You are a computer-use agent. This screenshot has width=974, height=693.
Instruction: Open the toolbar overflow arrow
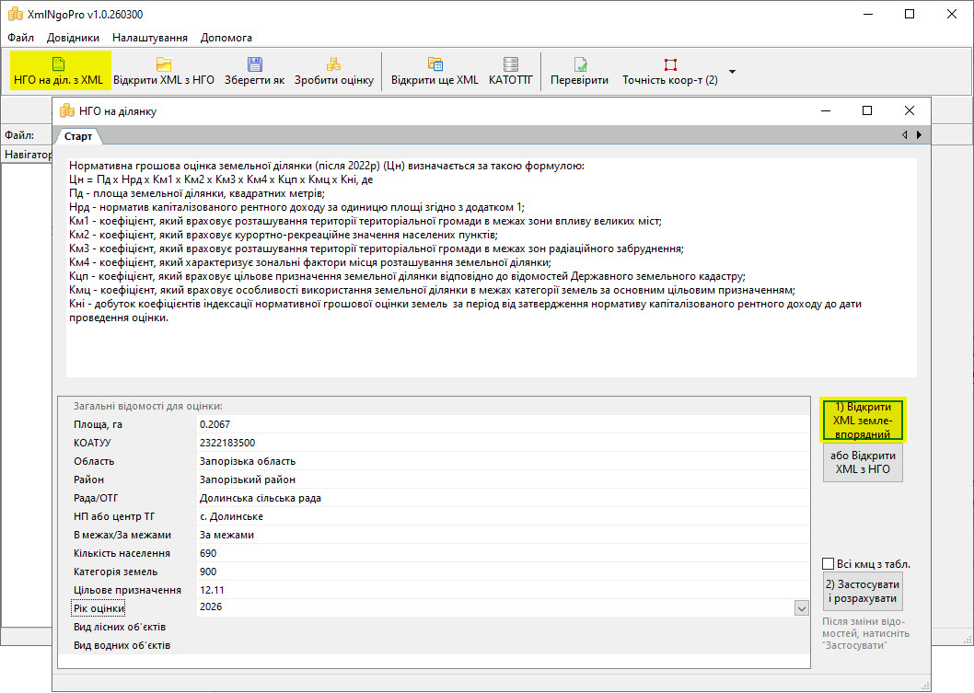point(732,71)
